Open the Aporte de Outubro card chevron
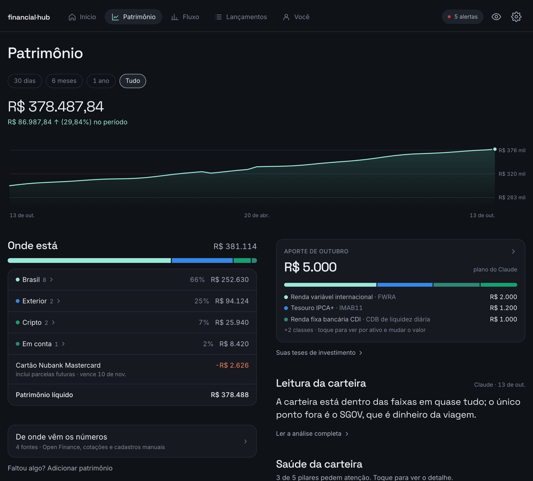The image size is (533, 481). pyautogui.click(x=513, y=251)
